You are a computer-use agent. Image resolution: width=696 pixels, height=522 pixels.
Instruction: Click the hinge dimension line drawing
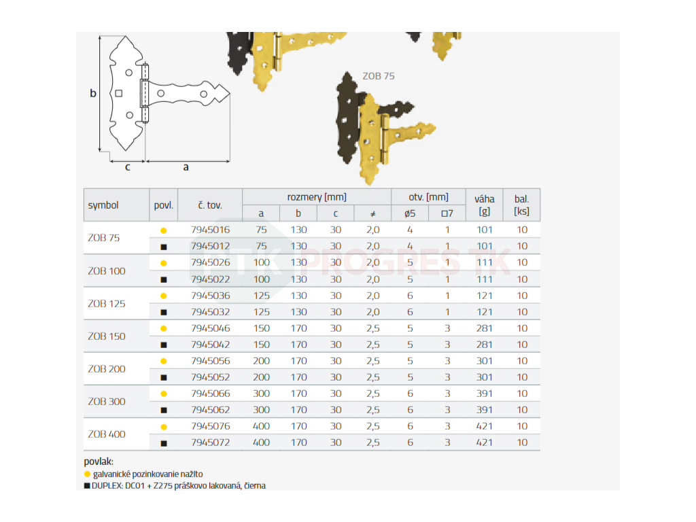pyautogui.click(x=160, y=103)
